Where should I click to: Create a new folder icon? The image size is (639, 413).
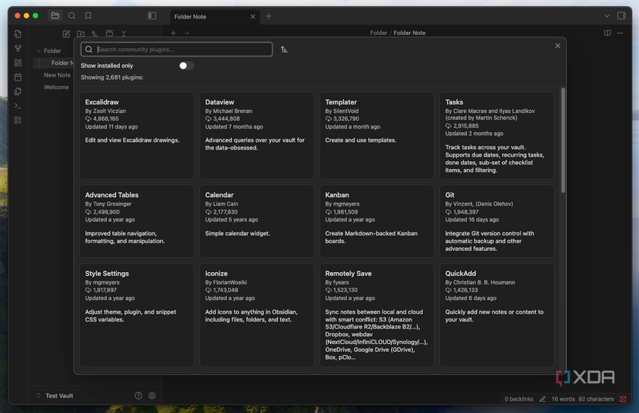(x=81, y=33)
